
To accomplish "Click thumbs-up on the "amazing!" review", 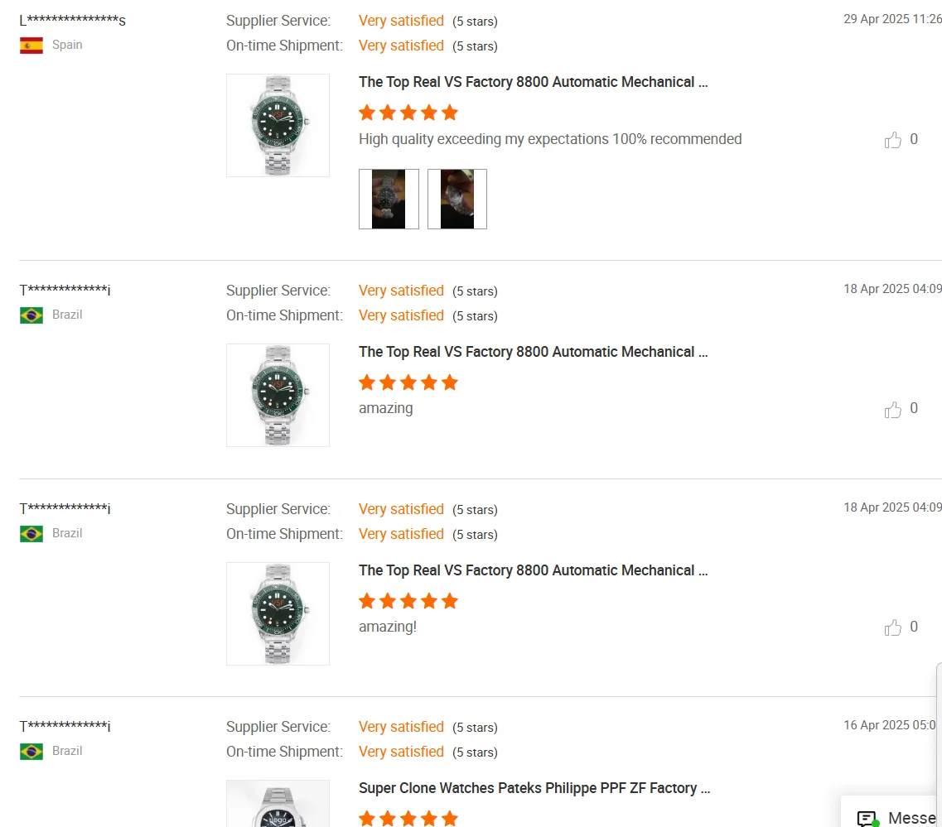I will [x=892, y=627].
